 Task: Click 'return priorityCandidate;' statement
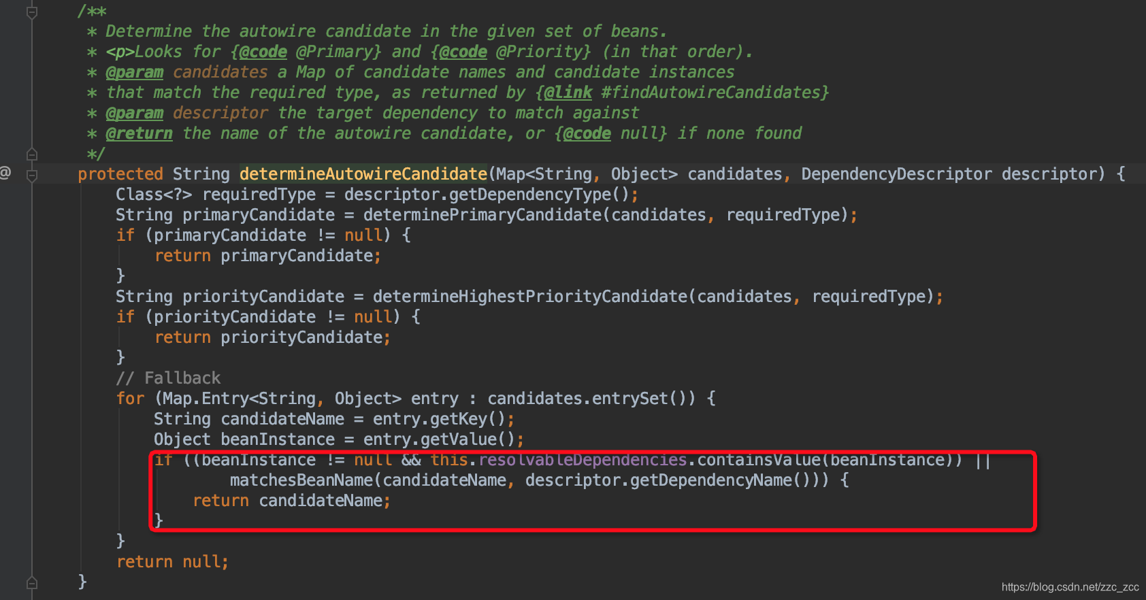click(x=273, y=337)
